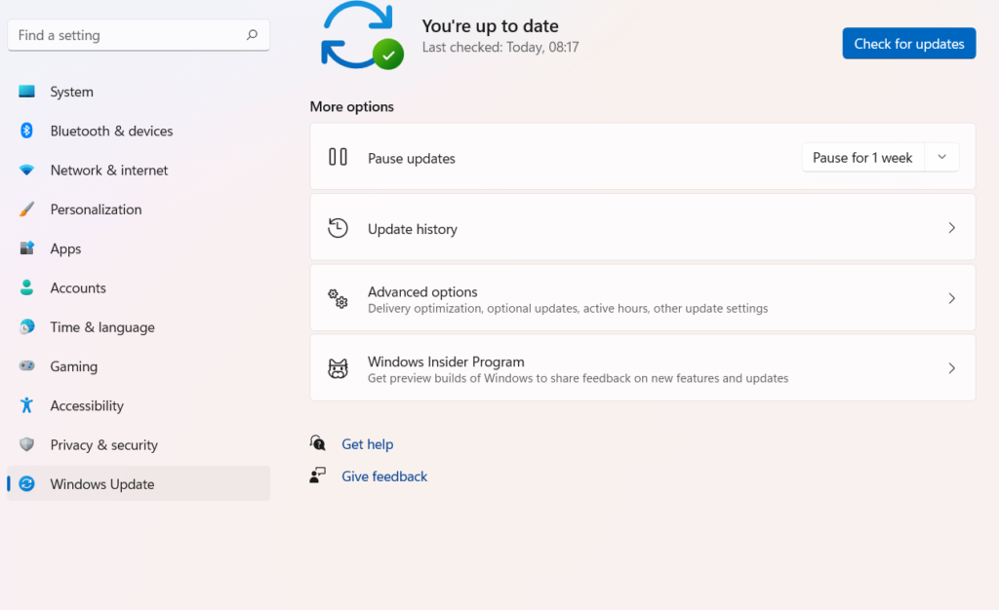
Task: Click the Update history clock icon
Action: (338, 228)
